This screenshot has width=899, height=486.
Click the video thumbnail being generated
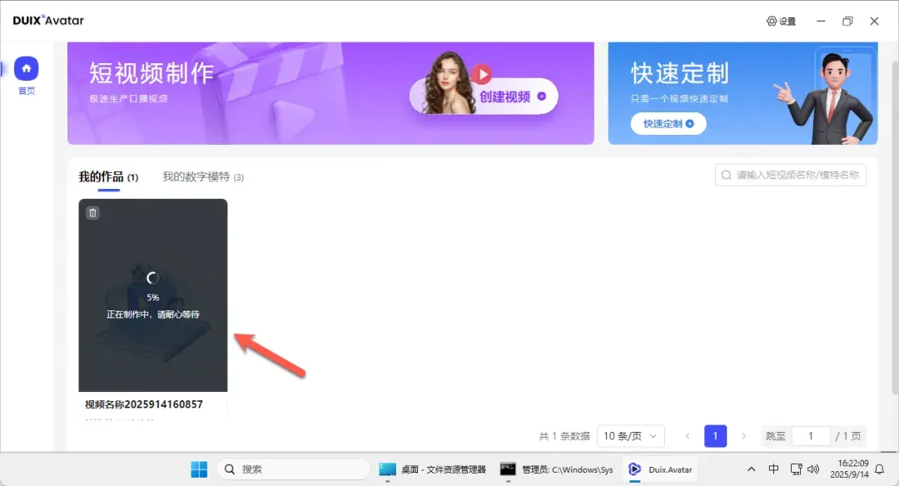tap(152, 295)
